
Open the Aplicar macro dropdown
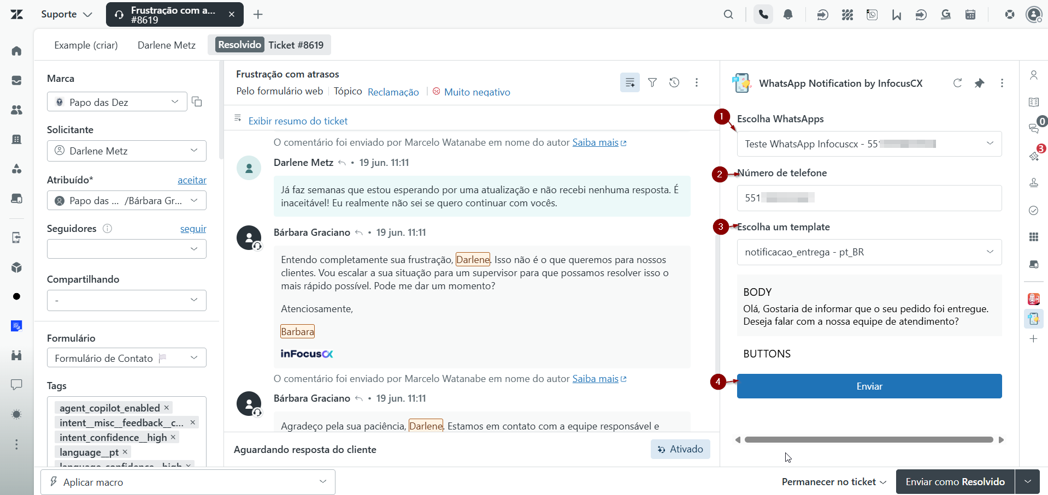click(x=188, y=482)
